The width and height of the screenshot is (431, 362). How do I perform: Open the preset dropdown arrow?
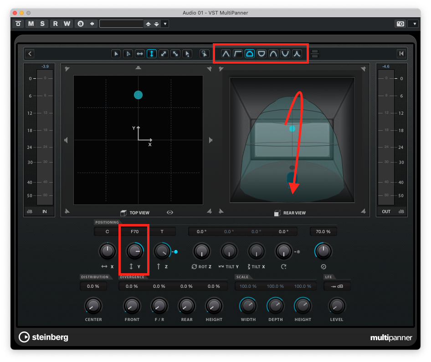165,24
